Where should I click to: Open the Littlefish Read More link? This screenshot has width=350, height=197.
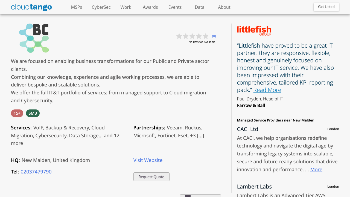tap(267, 90)
